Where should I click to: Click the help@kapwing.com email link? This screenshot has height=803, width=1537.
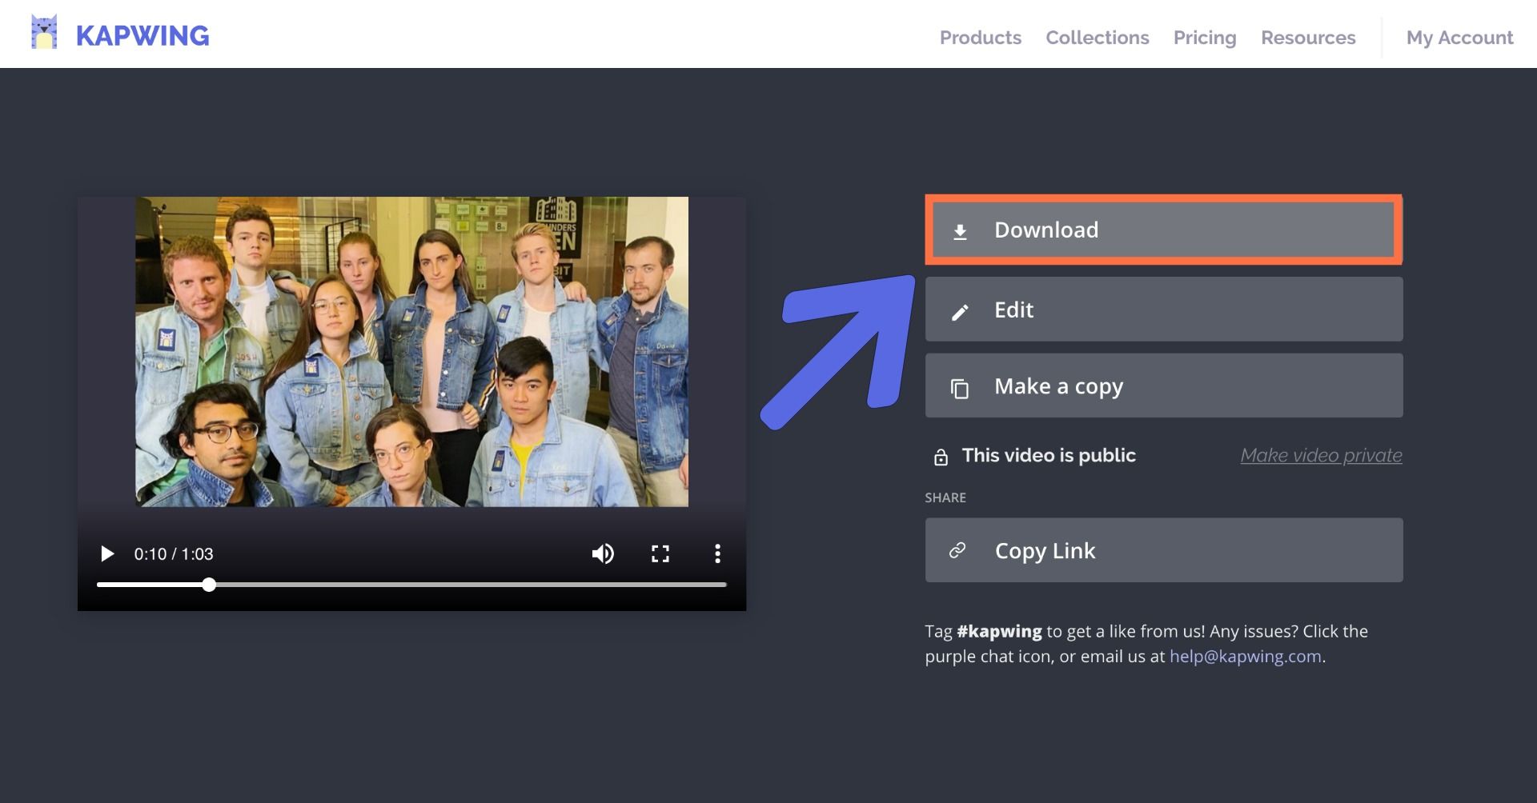[x=1245, y=657]
